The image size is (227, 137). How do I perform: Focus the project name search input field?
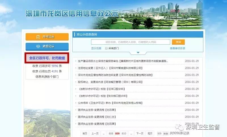tap(131, 42)
